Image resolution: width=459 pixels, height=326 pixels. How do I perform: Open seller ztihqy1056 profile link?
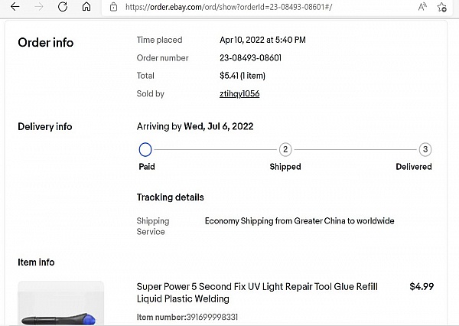coord(239,94)
